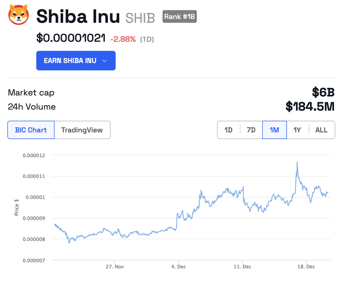351x283 pixels.
Task: Switch to the BIC Chart tab
Action: [31, 130]
